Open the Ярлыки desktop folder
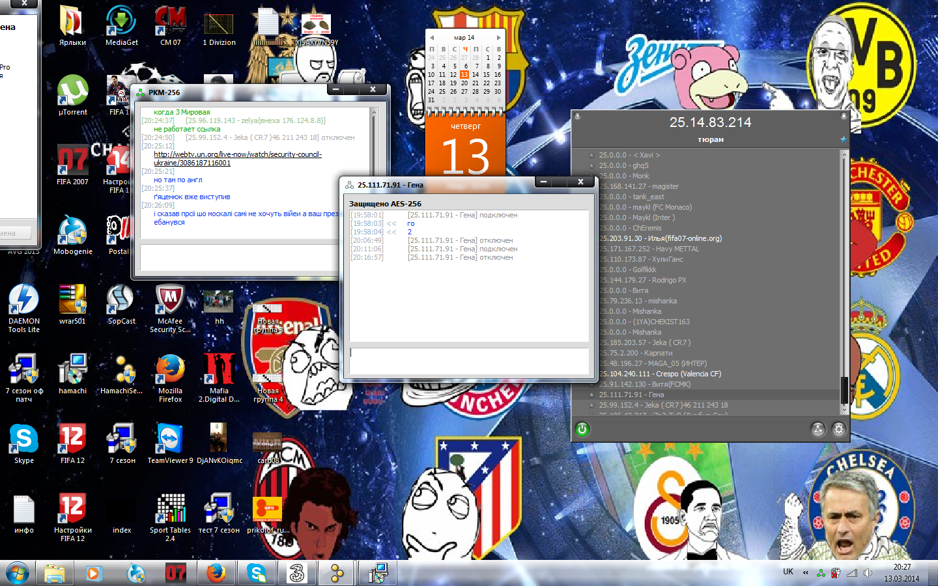 72,26
